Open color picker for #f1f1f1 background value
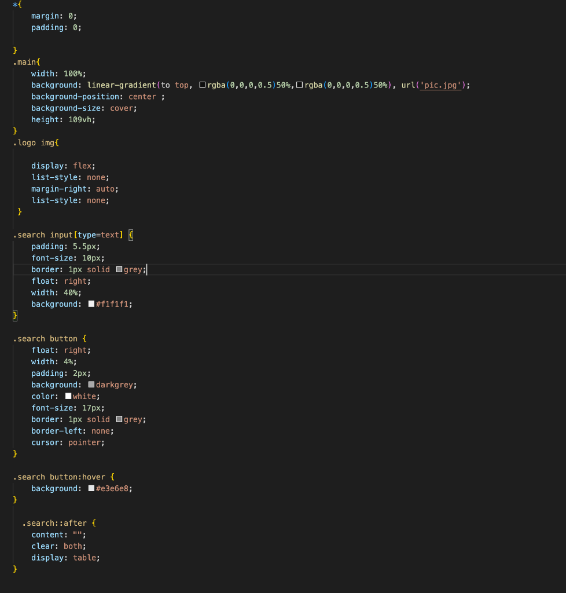Viewport: 566px width, 593px height. tap(90, 303)
